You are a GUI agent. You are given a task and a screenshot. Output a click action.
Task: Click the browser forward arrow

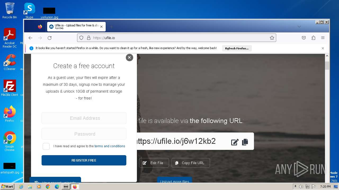[40, 38]
